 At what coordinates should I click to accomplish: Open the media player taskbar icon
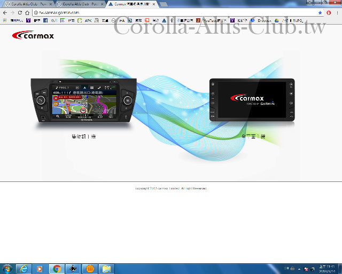pyautogui.click(x=40, y=269)
